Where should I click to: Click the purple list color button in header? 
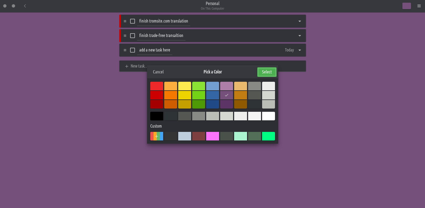click(406, 6)
